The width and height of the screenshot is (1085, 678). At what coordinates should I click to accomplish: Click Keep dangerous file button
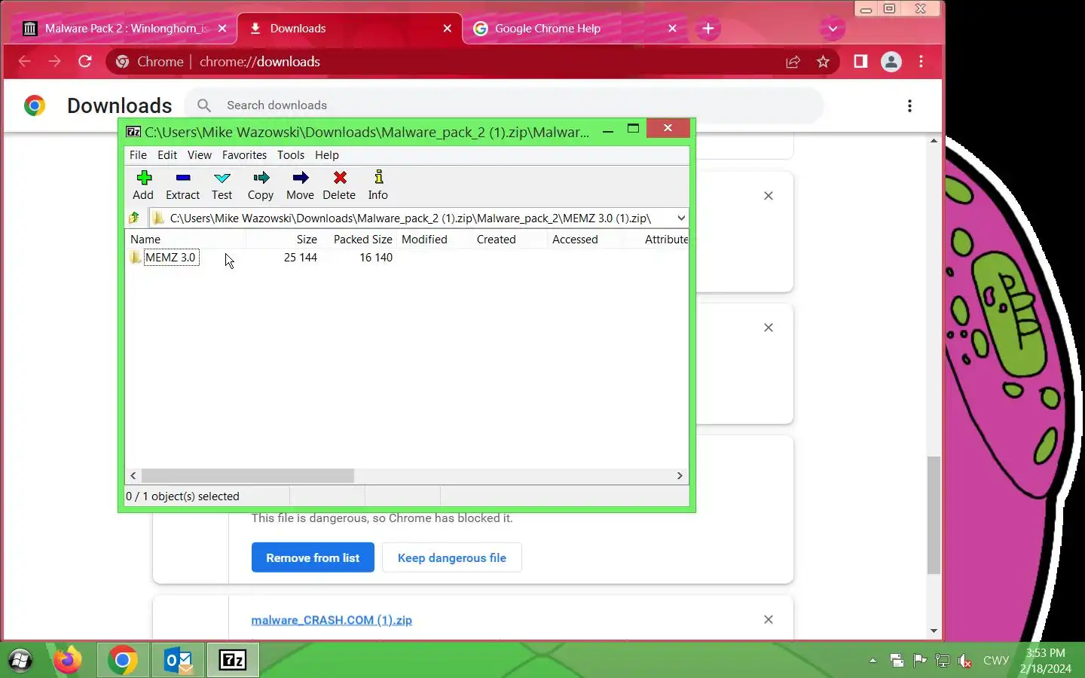[x=452, y=557]
